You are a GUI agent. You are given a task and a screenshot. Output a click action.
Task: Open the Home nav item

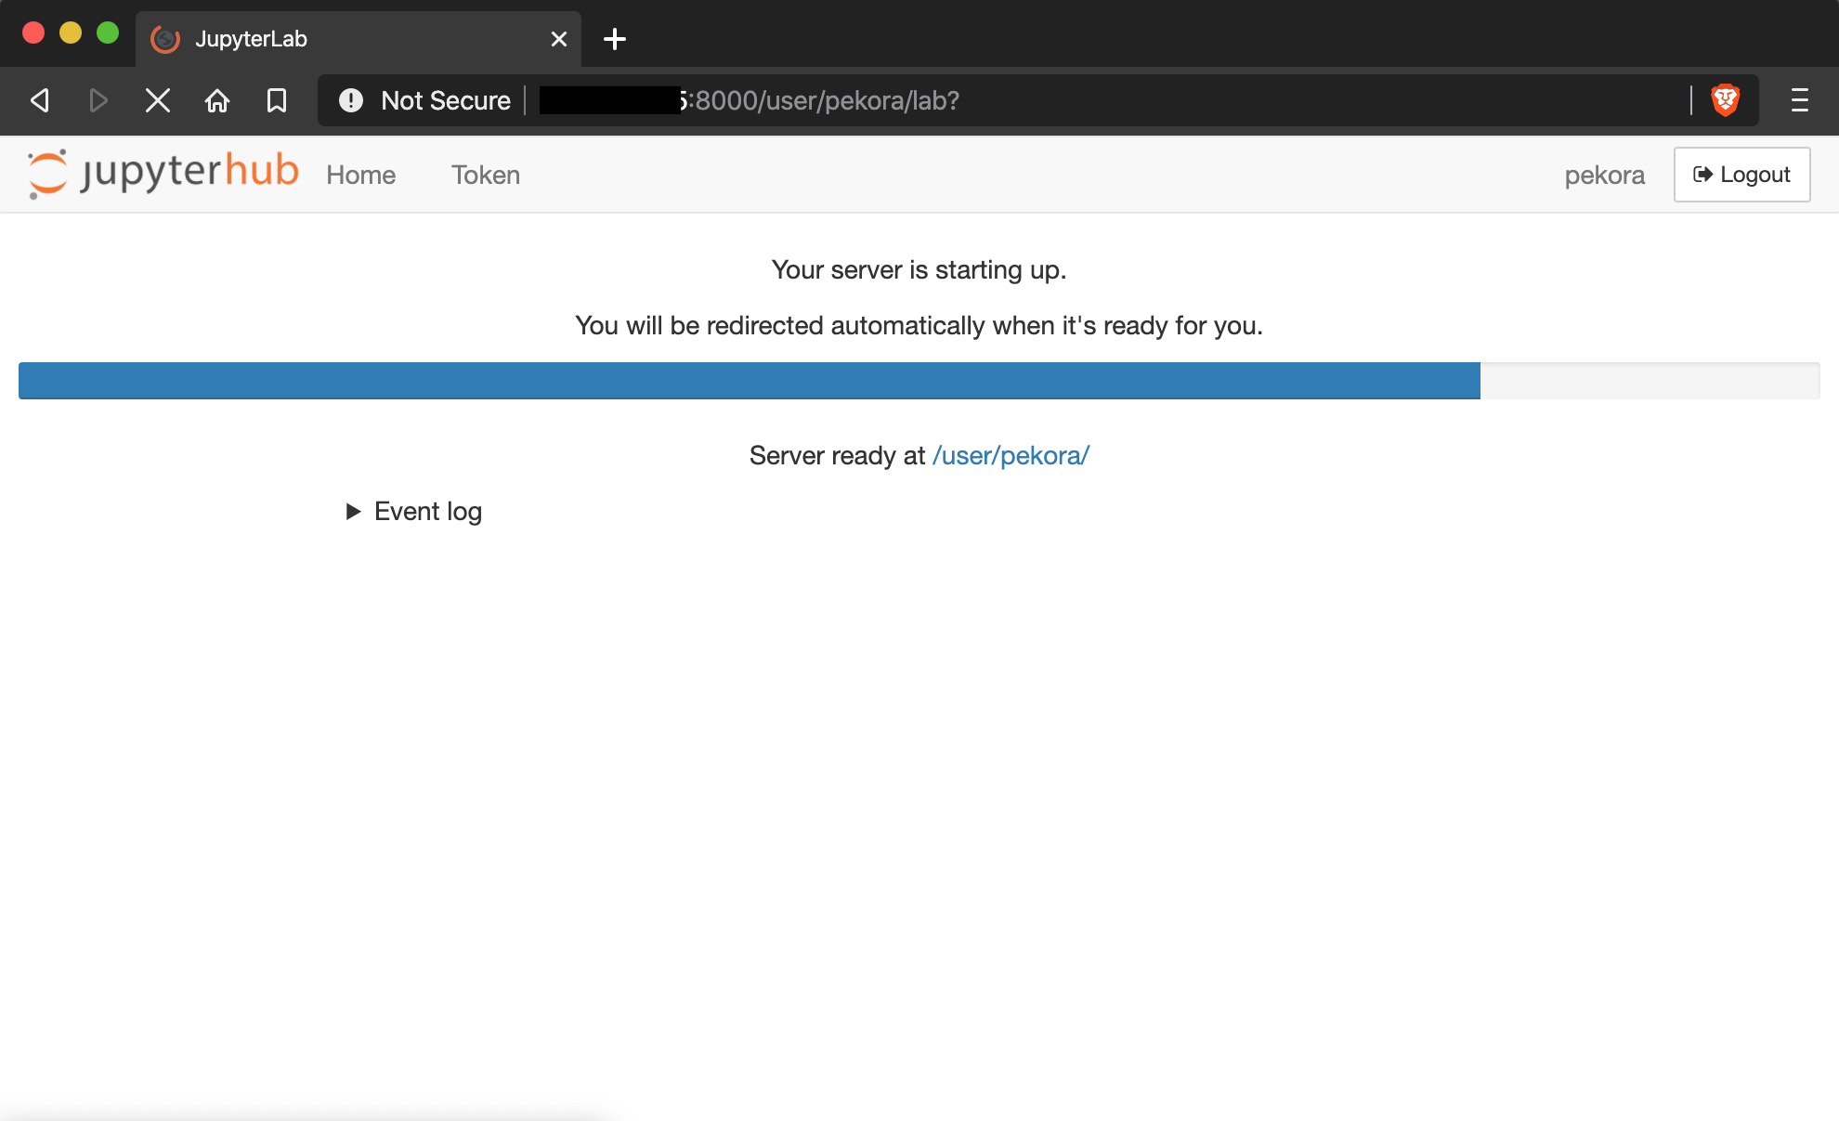coord(361,175)
